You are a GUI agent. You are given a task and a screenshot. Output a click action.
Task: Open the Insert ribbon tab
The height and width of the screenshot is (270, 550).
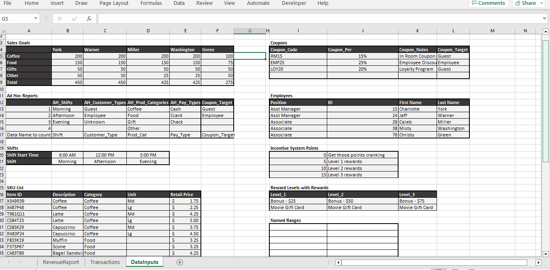click(x=57, y=3)
